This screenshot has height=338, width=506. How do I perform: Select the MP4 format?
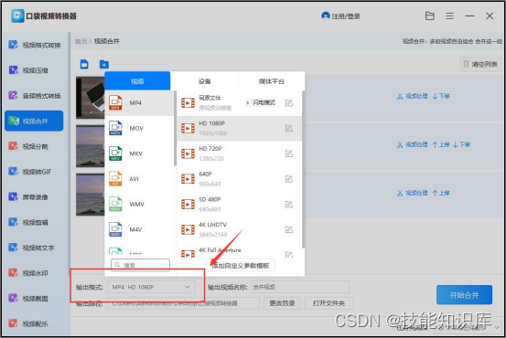[139, 103]
